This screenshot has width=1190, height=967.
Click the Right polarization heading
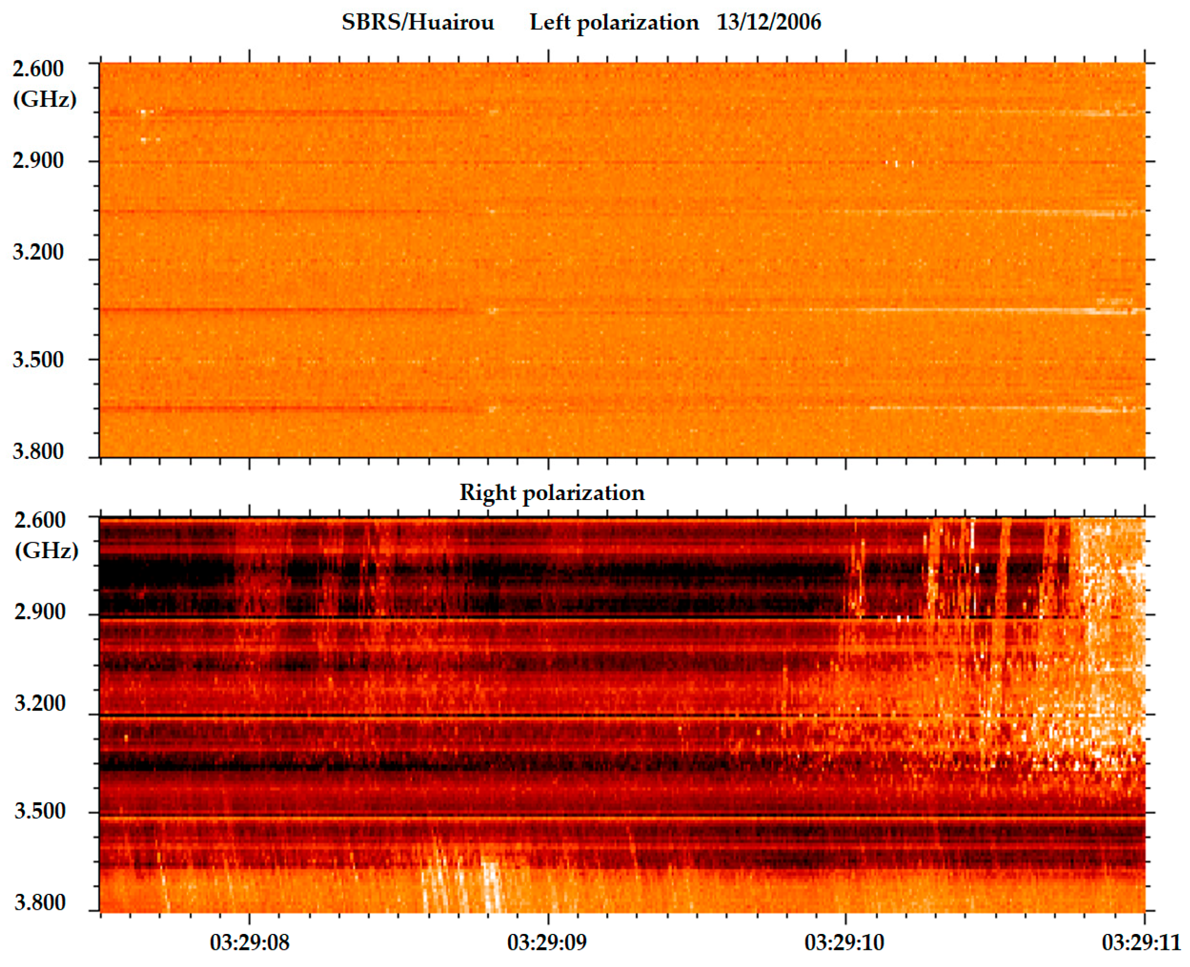coord(552,493)
